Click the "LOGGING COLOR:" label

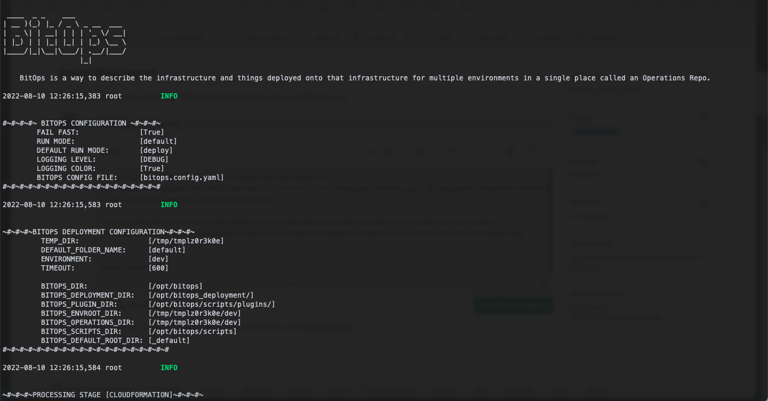[x=66, y=168]
